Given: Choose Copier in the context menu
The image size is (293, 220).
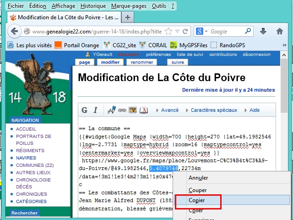Looking at the screenshot, I should 232,200.
